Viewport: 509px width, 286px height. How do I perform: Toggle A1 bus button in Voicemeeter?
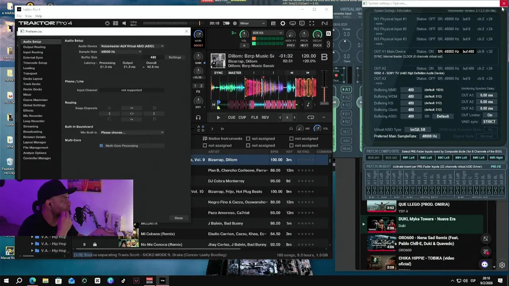point(346,89)
